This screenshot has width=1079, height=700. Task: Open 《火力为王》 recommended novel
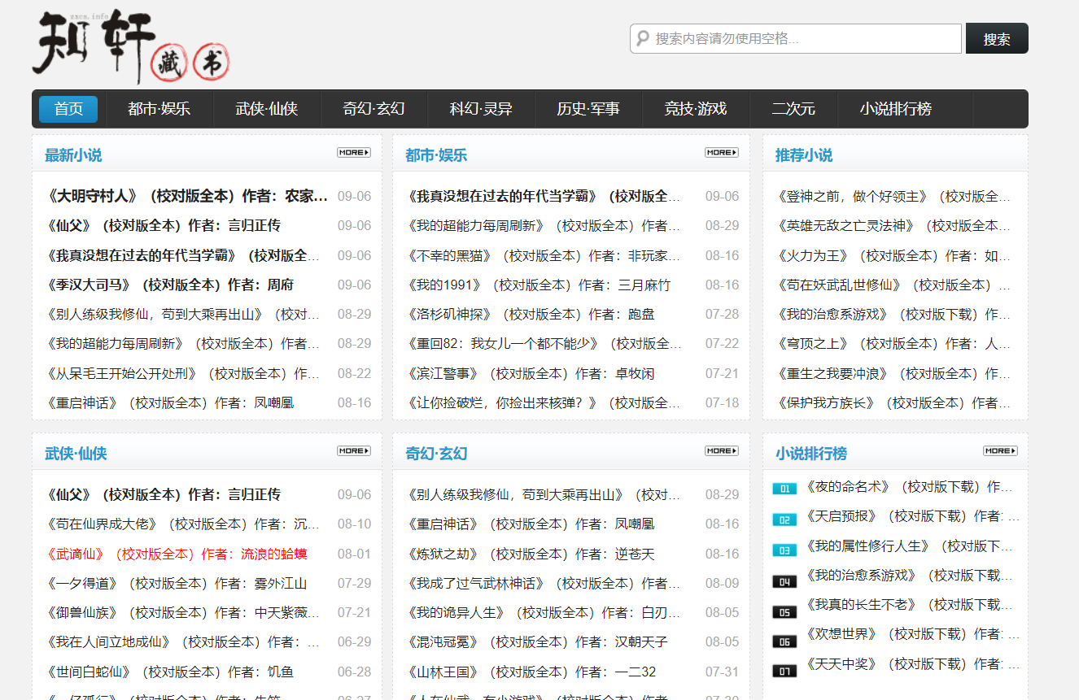pyautogui.click(x=893, y=255)
